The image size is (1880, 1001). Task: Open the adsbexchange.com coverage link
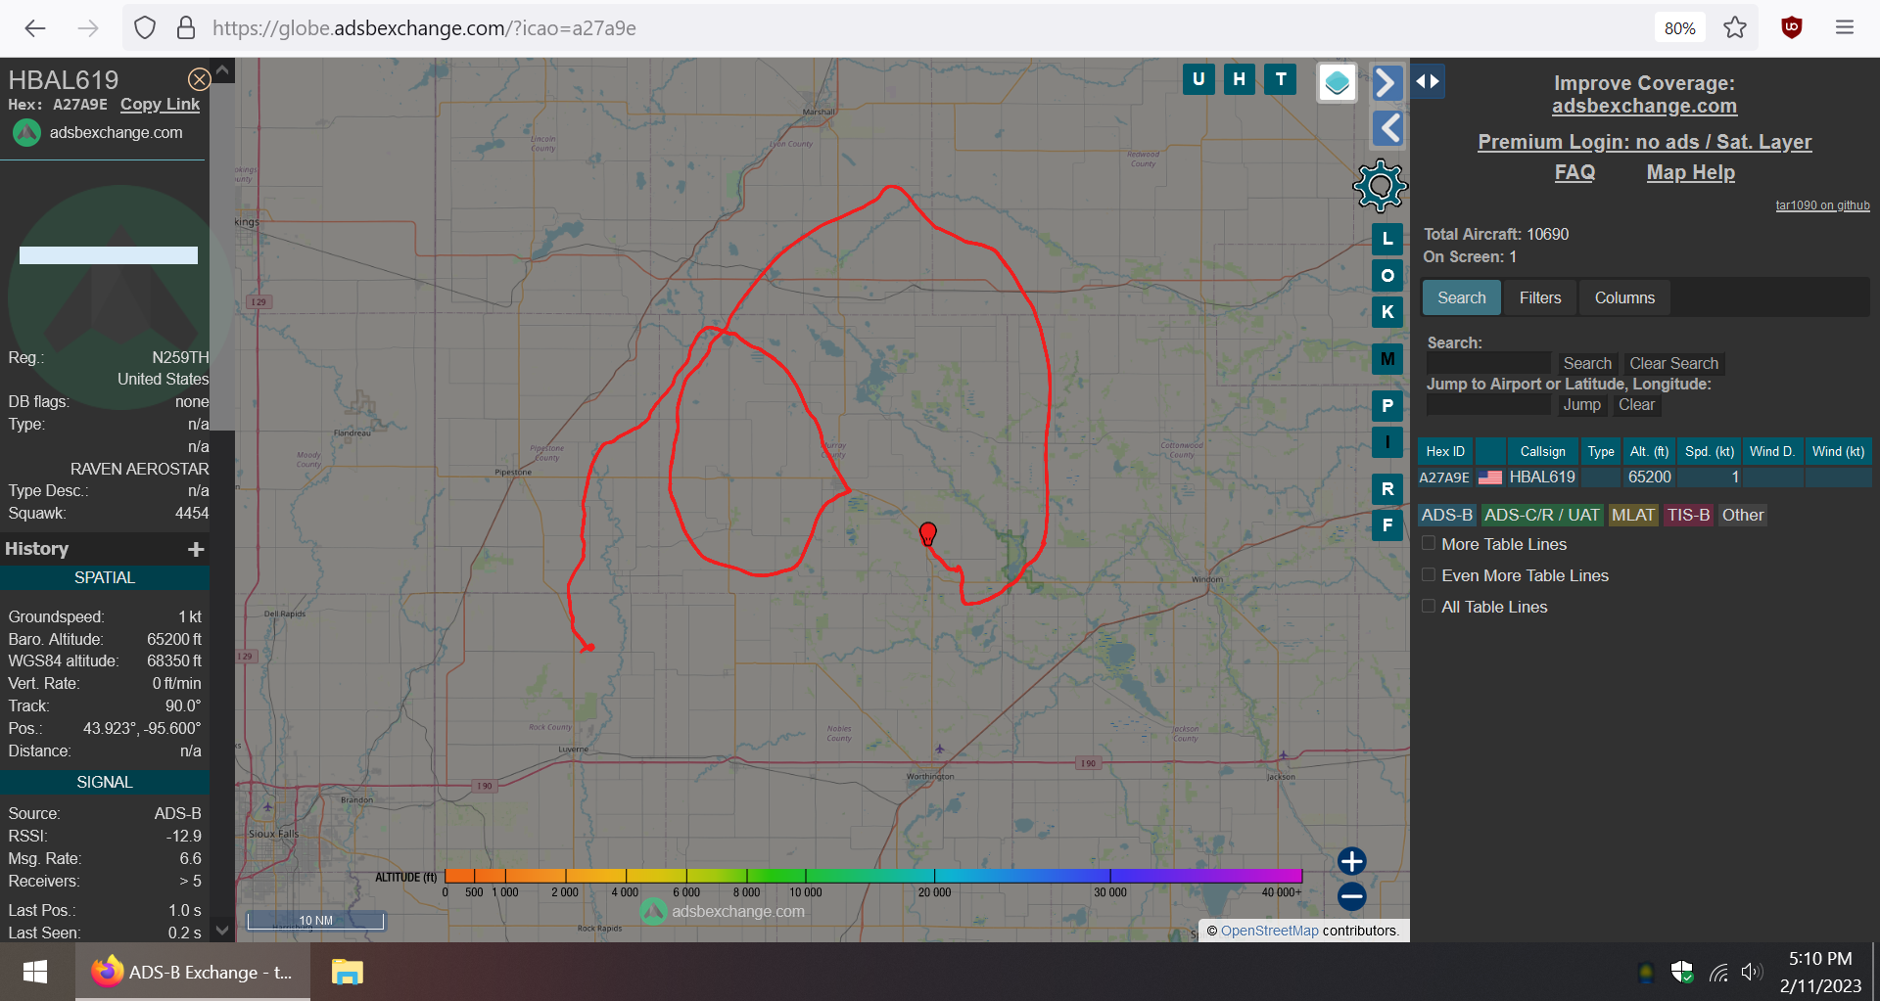1644,107
